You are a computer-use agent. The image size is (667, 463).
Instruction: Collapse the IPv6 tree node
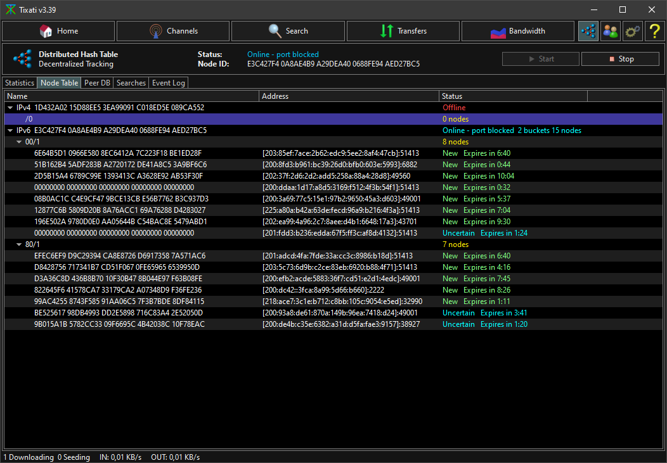[x=10, y=130]
